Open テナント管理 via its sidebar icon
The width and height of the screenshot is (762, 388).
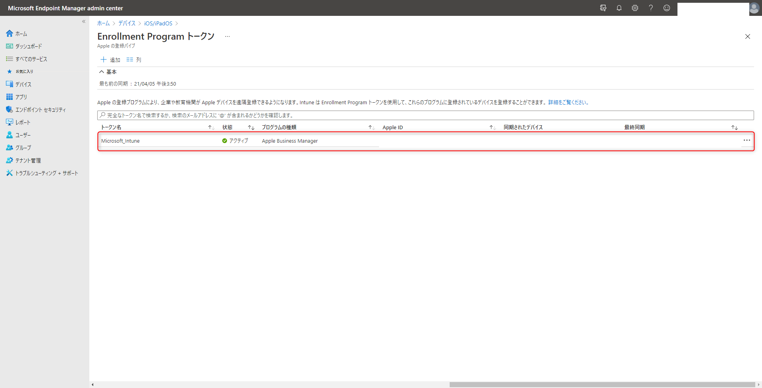[x=9, y=160]
